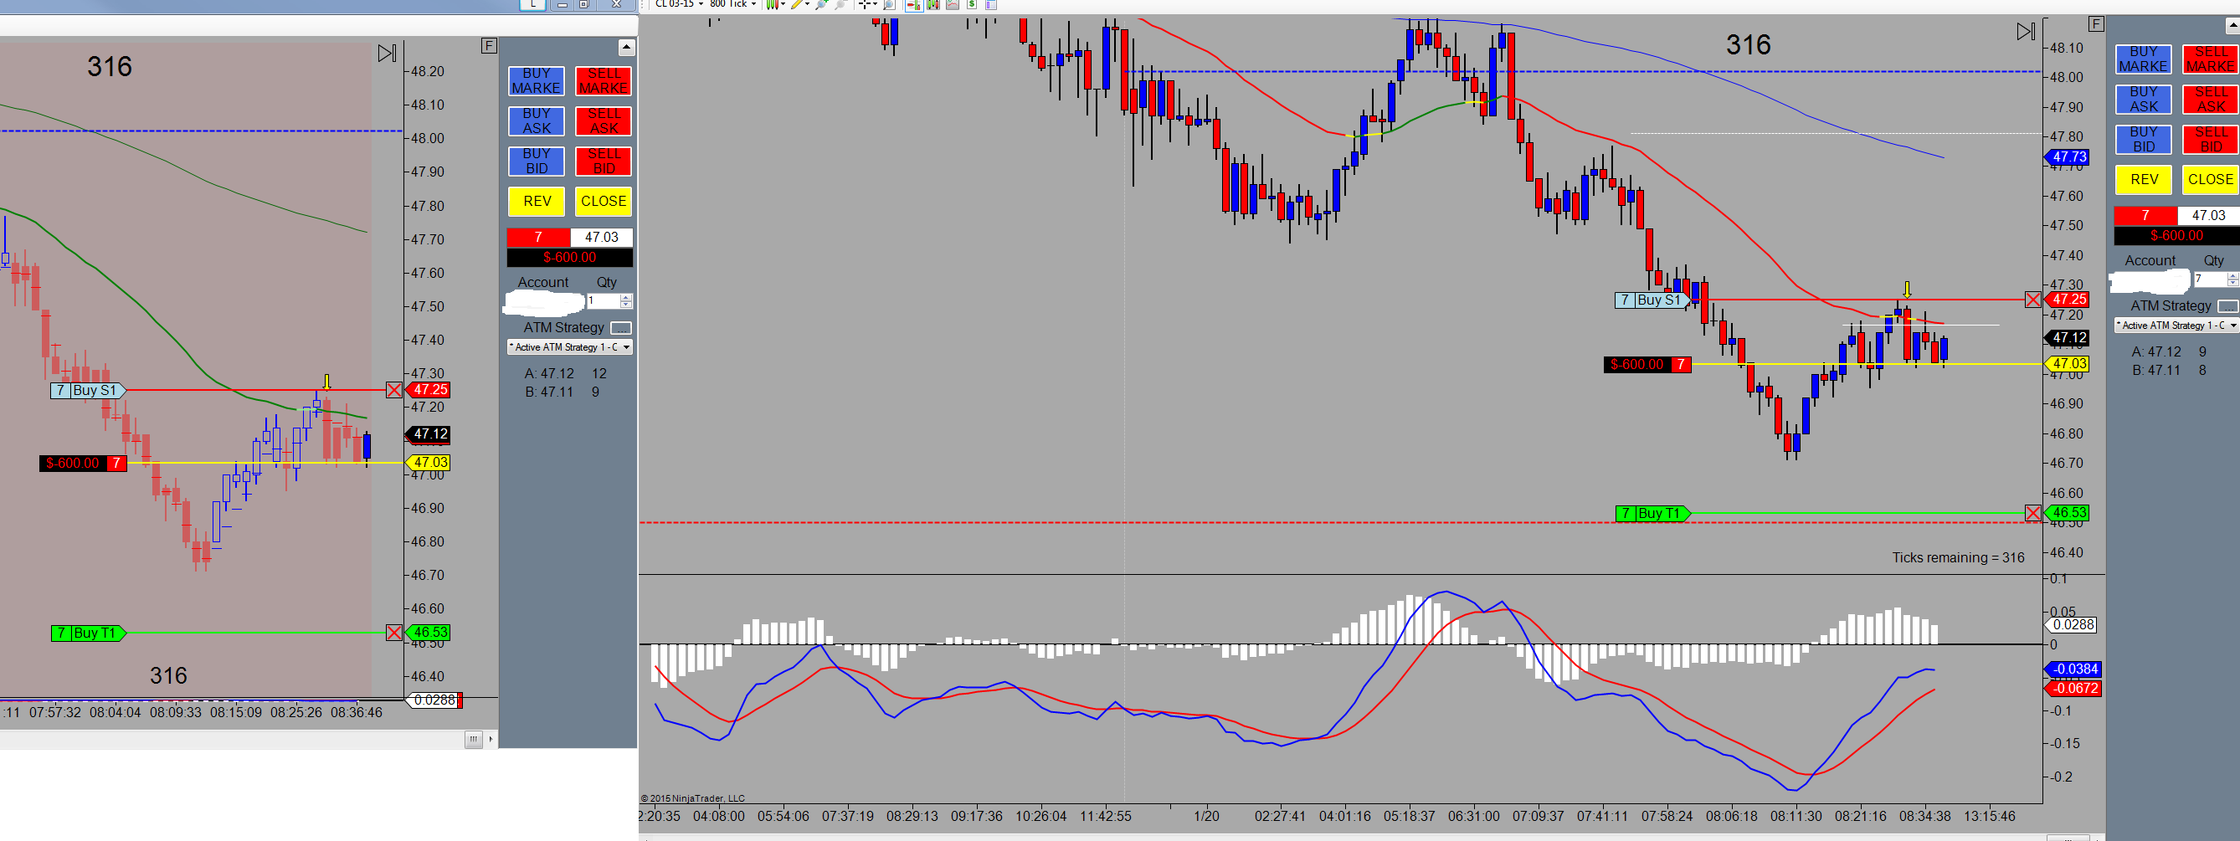Open the chart properties icon
Viewport: 2240px width, 841px height.
pos(990,4)
